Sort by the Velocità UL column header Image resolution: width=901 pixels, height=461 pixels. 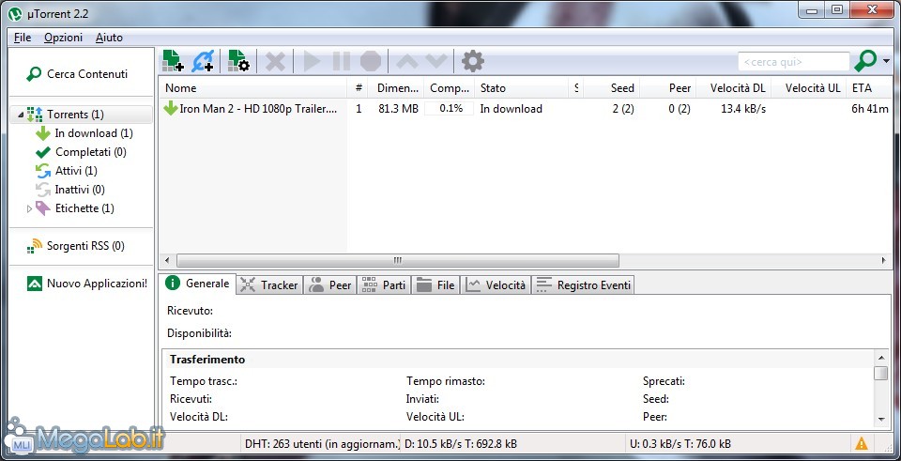[x=808, y=88]
